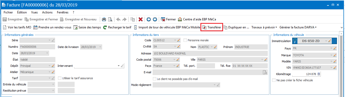The image size is (345, 97).
Task: Open the Modèle YARIS dropdown arrow
Action: coord(331,61)
